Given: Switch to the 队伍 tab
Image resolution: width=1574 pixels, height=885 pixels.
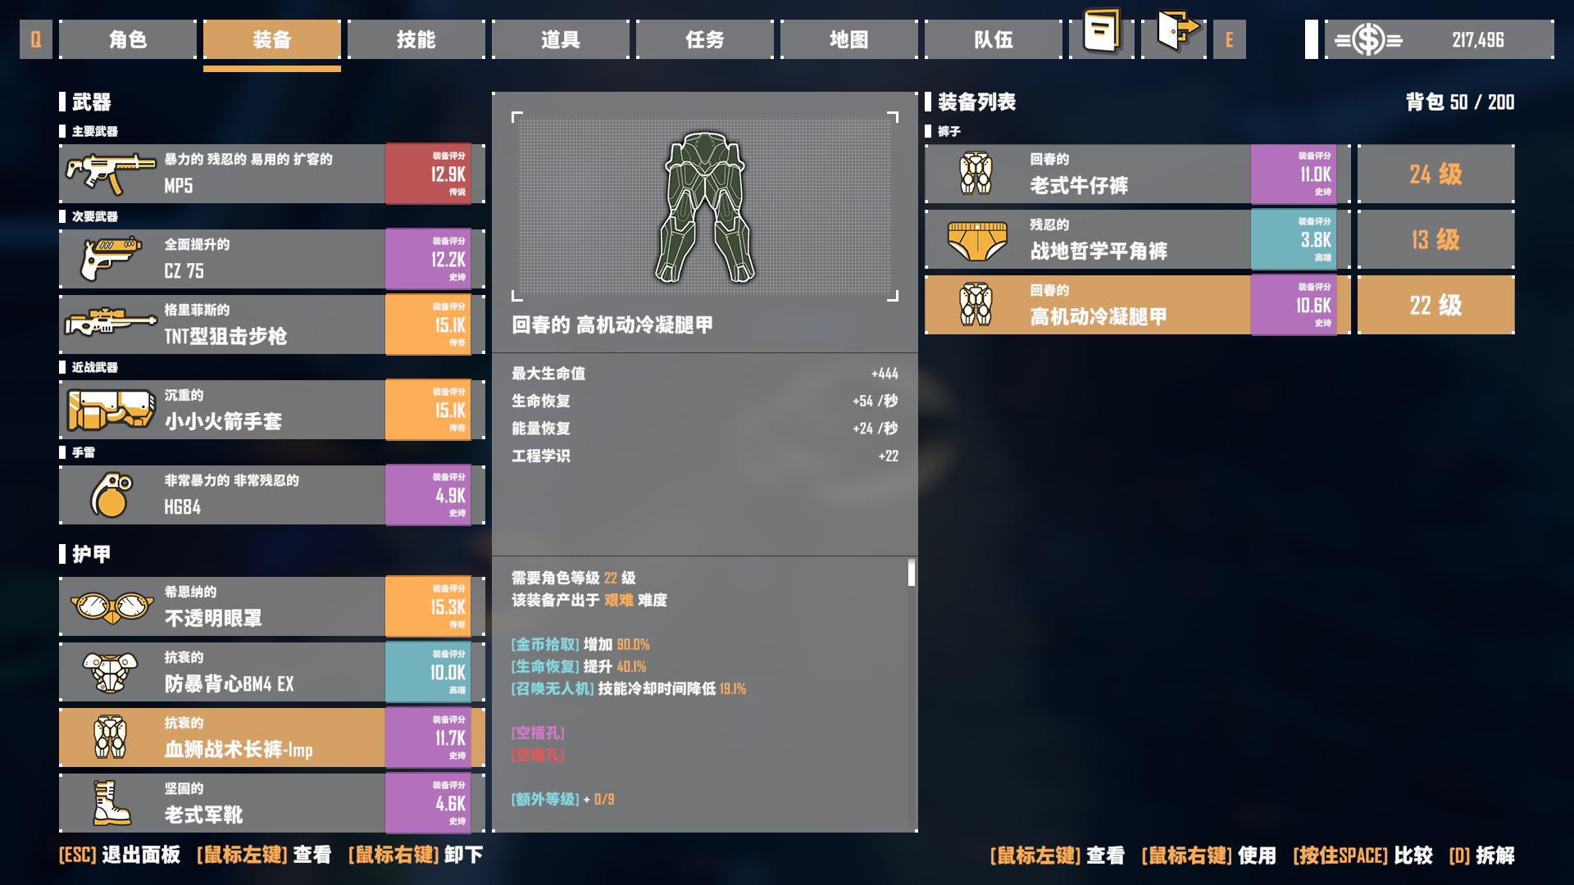Looking at the screenshot, I should point(994,39).
